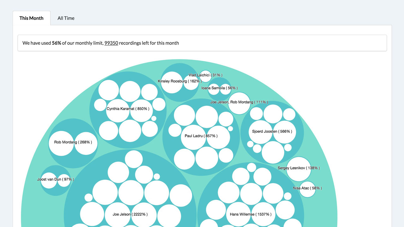Select the Sjoerd Joosten ( 566% ) label
The height and width of the screenshot is (227, 404).
[x=272, y=131]
